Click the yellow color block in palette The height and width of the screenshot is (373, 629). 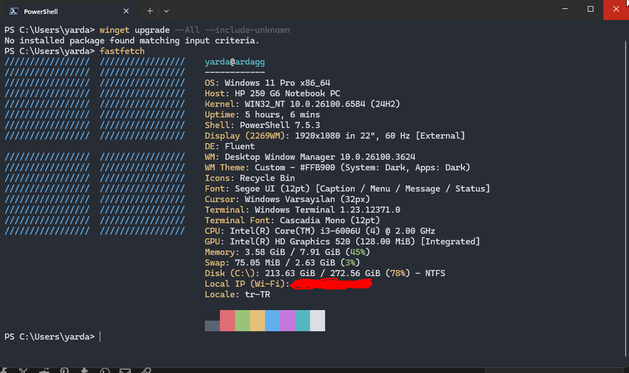tap(257, 321)
